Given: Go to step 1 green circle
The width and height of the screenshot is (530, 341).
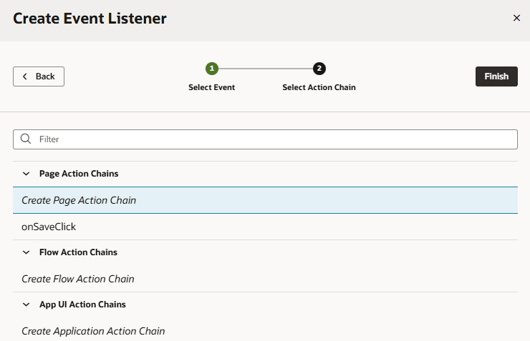Looking at the screenshot, I should point(211,69).
